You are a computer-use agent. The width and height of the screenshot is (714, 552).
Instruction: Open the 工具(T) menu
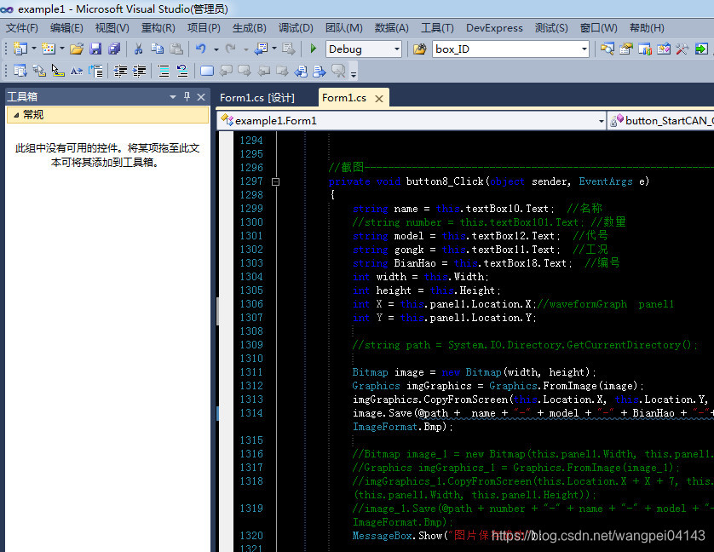click(437, 28)
